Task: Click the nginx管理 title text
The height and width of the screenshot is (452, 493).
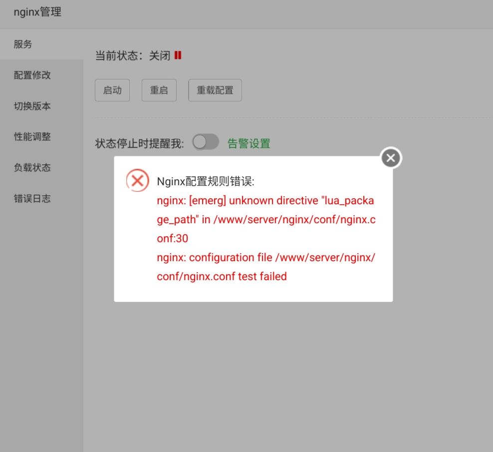Action: point(37,12)
